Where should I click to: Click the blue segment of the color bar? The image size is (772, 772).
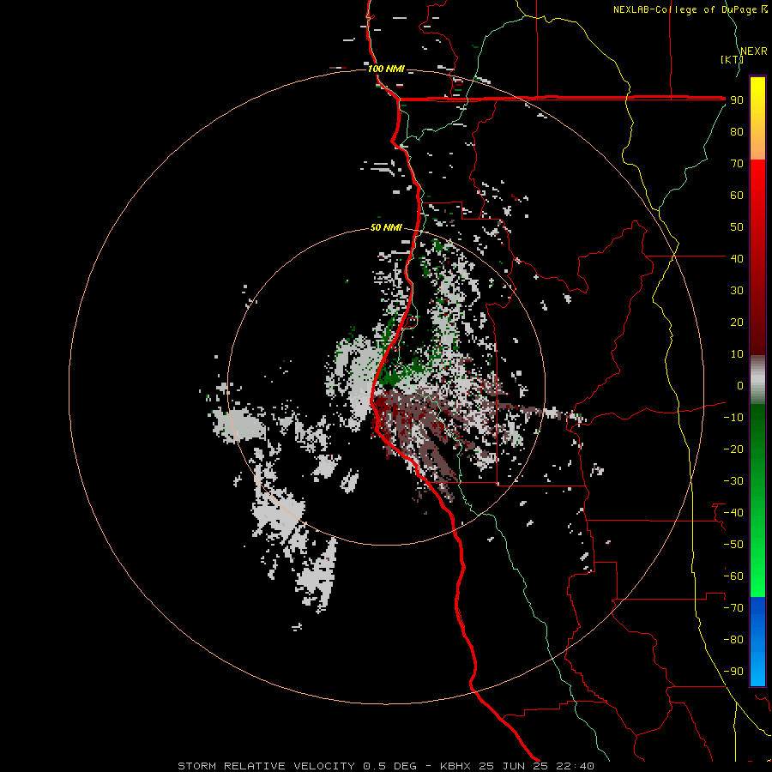pyautogui.click(x=757, y=641)
